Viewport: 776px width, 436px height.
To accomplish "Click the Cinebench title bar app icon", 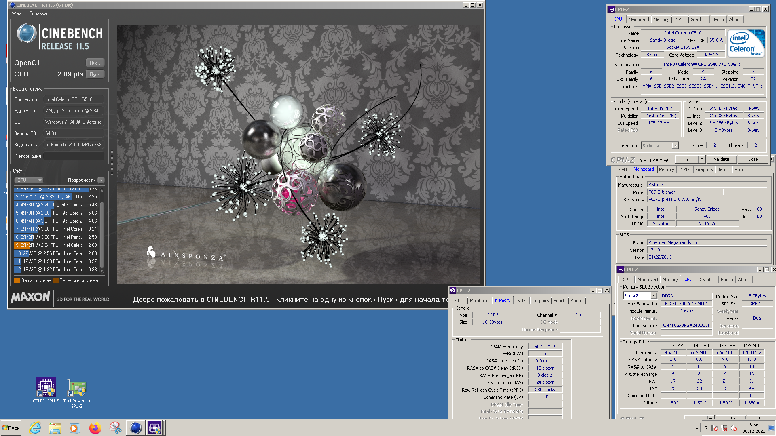I will point(12,5).
